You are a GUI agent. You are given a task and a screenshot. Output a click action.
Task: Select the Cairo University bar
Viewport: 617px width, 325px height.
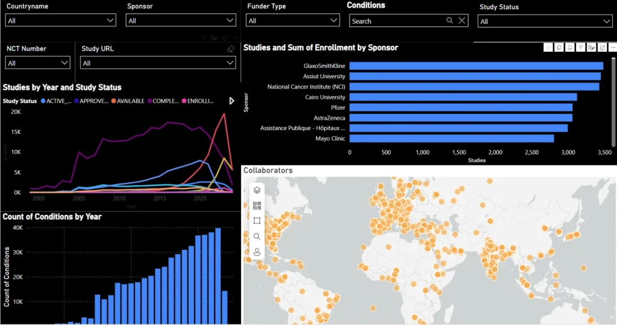[463, 97]
